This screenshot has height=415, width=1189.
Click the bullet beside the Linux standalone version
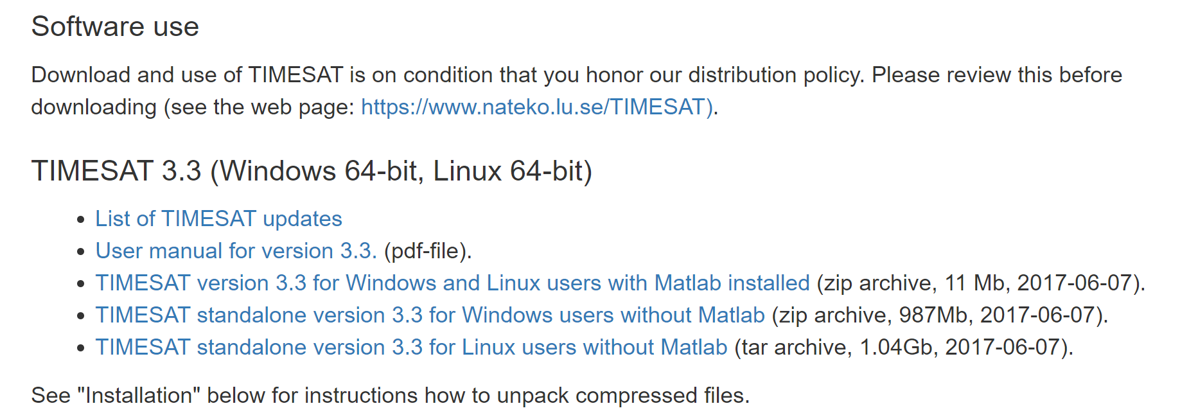[80, 348]
